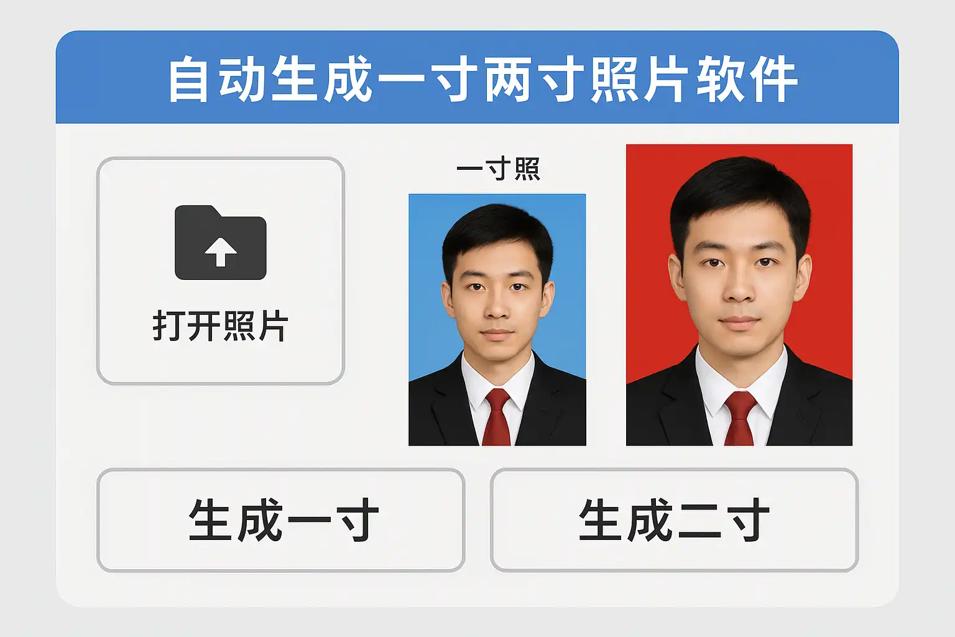The height and width of the screenshot is (637, 955).
Task: Click the 一寸照 label above the blue photo
Action: click(498, 169)
